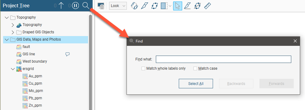Click the pause processing icon
The image size is (305, 110).
pyautogui.click(x=75, y=5)
